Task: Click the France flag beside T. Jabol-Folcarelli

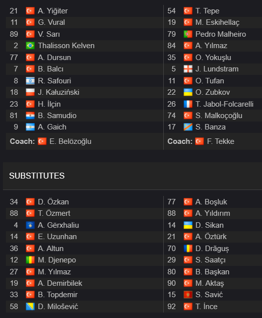Action: click(x=188, y=104)
